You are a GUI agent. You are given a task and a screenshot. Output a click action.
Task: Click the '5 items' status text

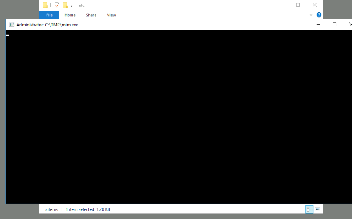click(x=51, y=209)
